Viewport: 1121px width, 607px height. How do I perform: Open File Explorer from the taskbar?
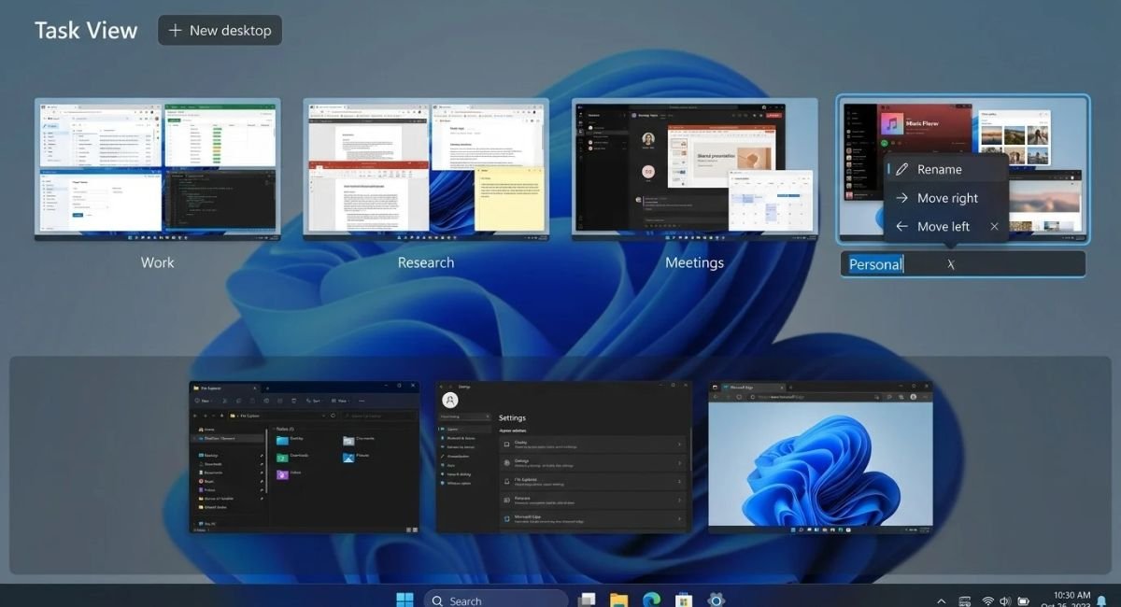point(618,600)
